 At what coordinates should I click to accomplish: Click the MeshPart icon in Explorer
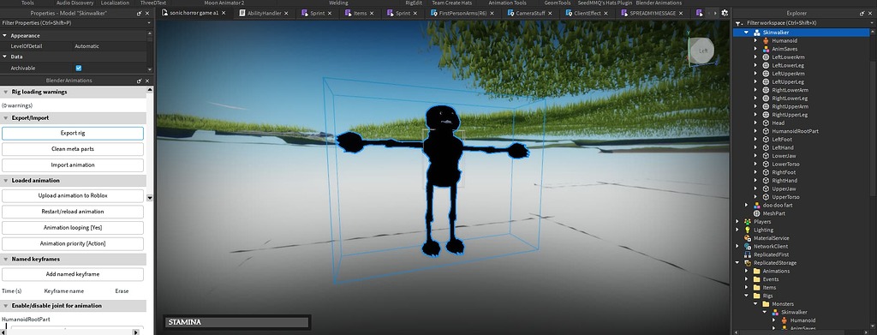pyautogui.click(x=757, y=213)
